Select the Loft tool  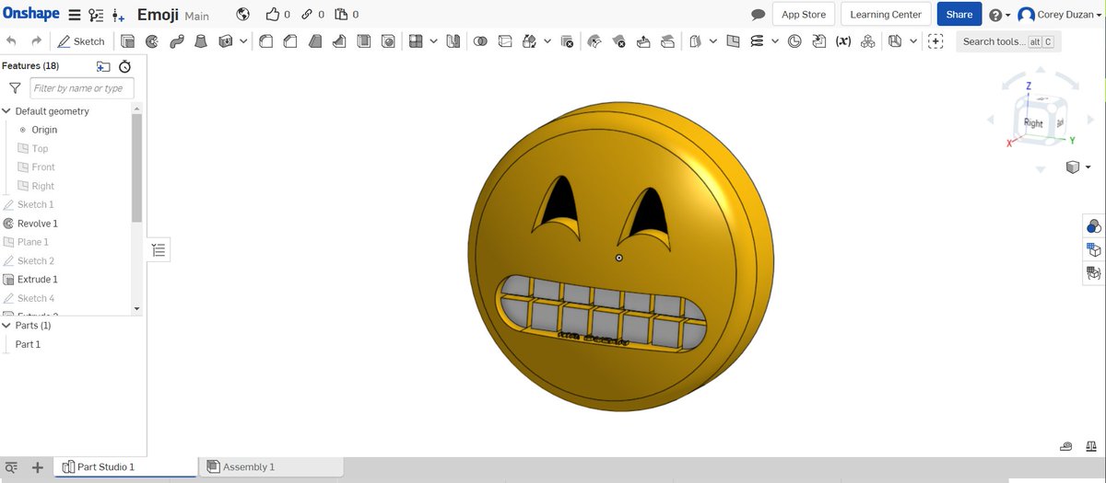200,41
